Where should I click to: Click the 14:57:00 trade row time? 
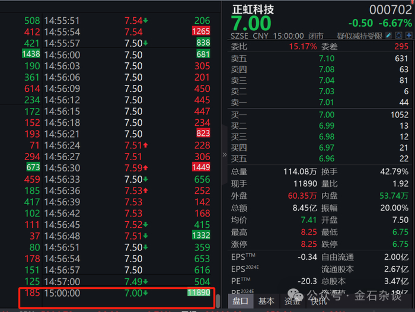tap(62, 282)
